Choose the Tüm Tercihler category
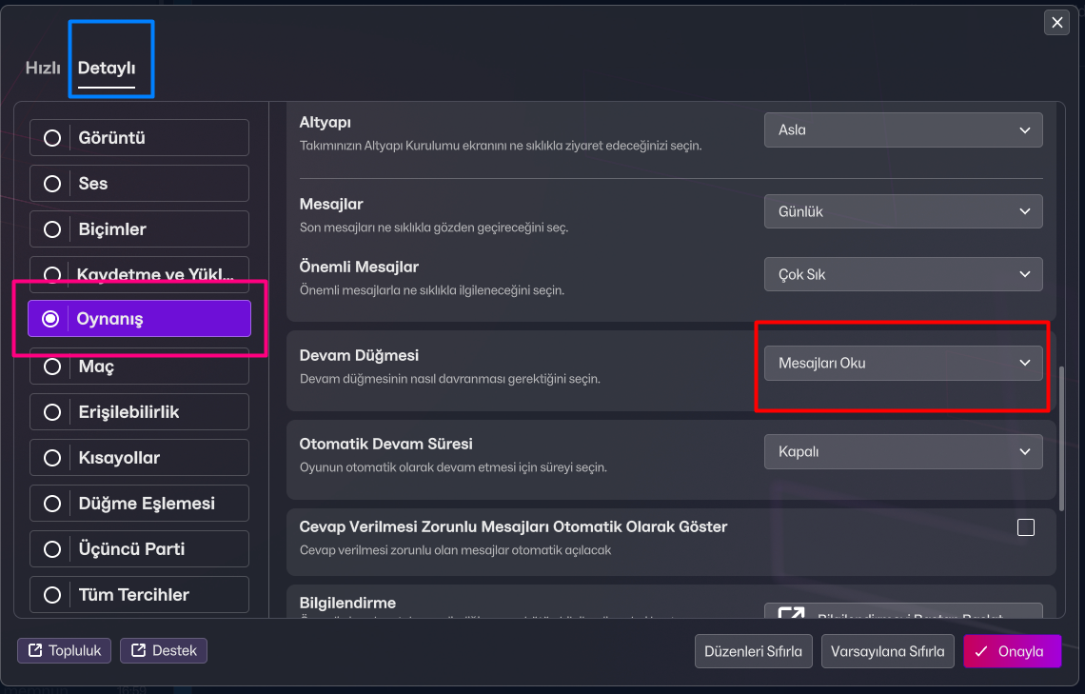This screenshot has width=1085, height=694. 139,594
